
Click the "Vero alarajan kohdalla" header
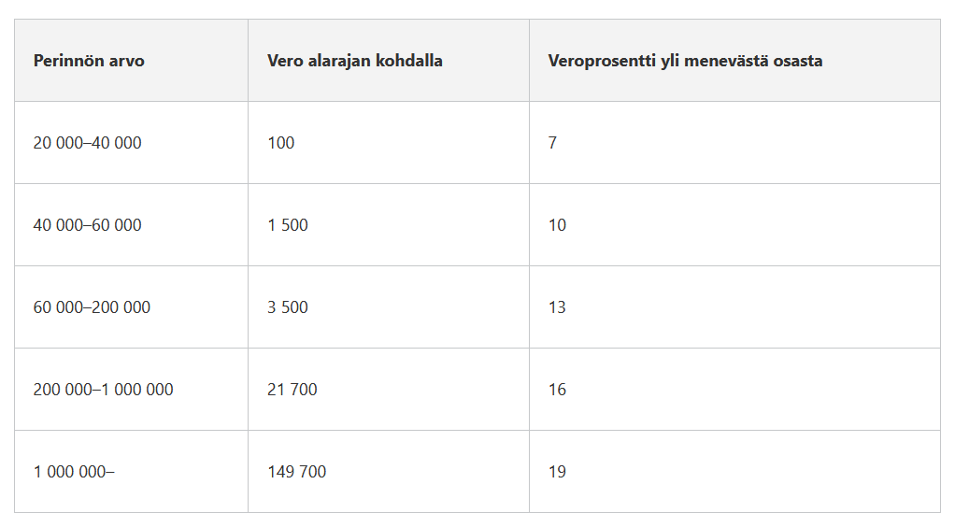(355, 61)
